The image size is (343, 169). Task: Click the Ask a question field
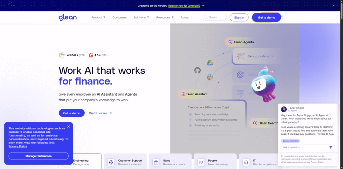303,147
